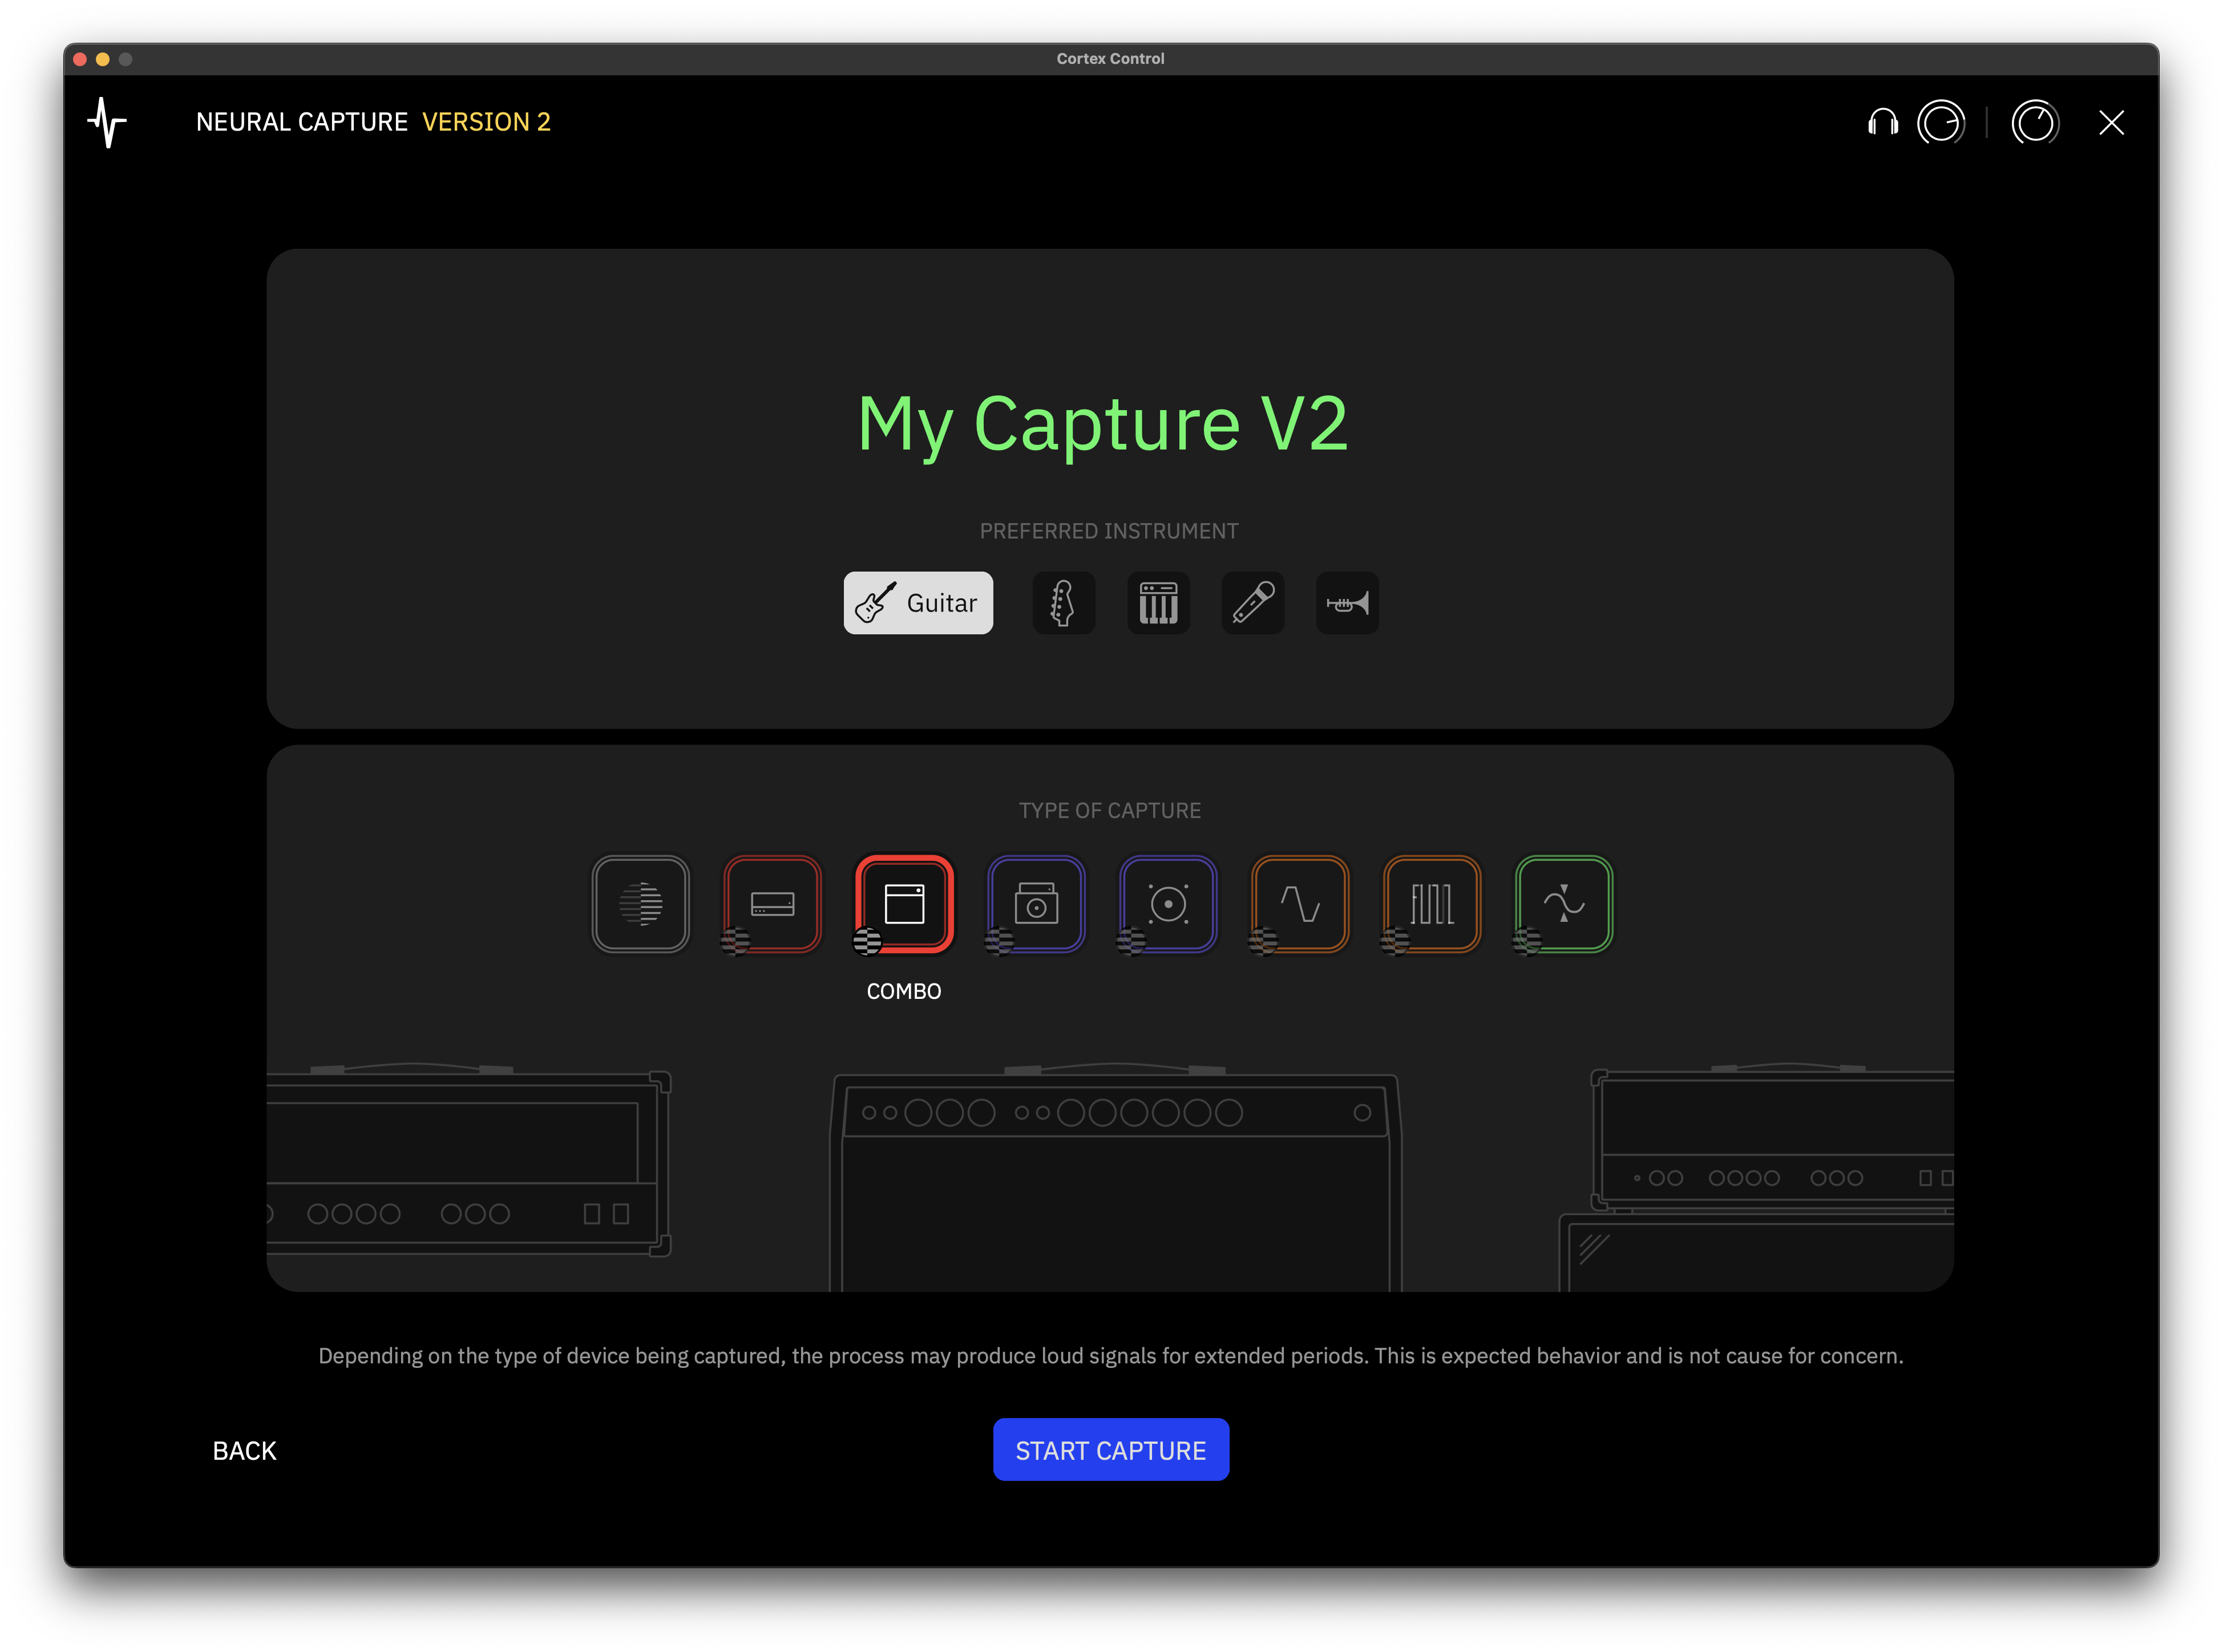Pick the gray striped sphere capture type
This screenshot has height=1652, width=2223.
coord(641,904)
